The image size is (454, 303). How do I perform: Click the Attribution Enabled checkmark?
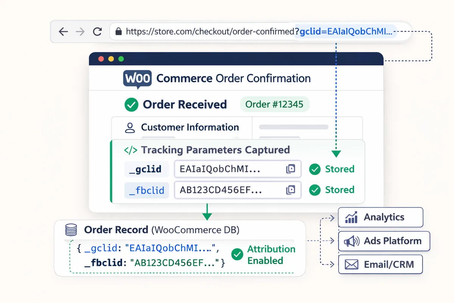click(x=237, y=255)
